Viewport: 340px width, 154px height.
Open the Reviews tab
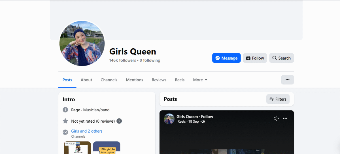159,80
